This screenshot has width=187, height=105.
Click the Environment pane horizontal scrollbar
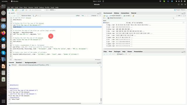coord(144,49)
